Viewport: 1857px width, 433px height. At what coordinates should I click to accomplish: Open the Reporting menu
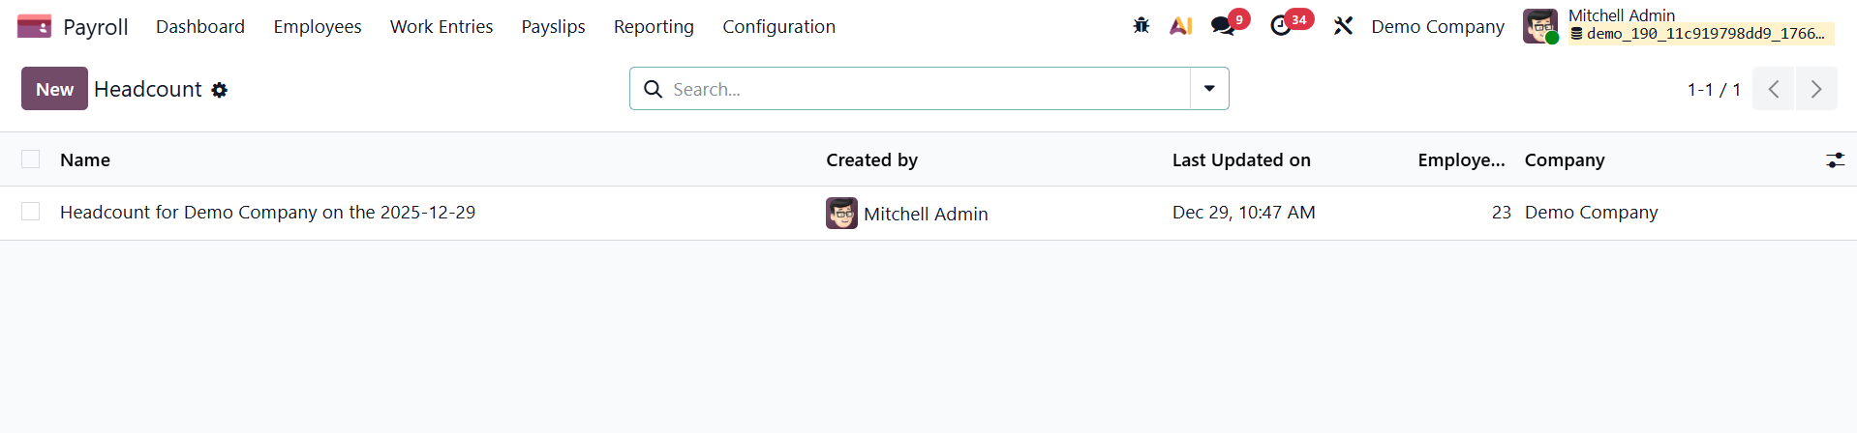coord(654,26)
